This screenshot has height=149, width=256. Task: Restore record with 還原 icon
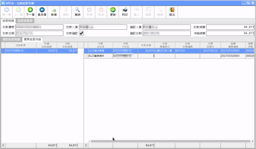(x=160, y=12)
